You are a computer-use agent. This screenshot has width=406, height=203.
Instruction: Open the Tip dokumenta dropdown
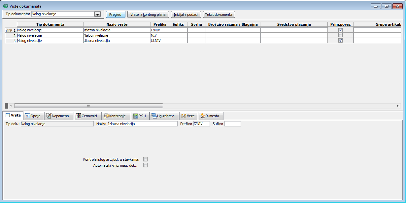coord(97,15)
